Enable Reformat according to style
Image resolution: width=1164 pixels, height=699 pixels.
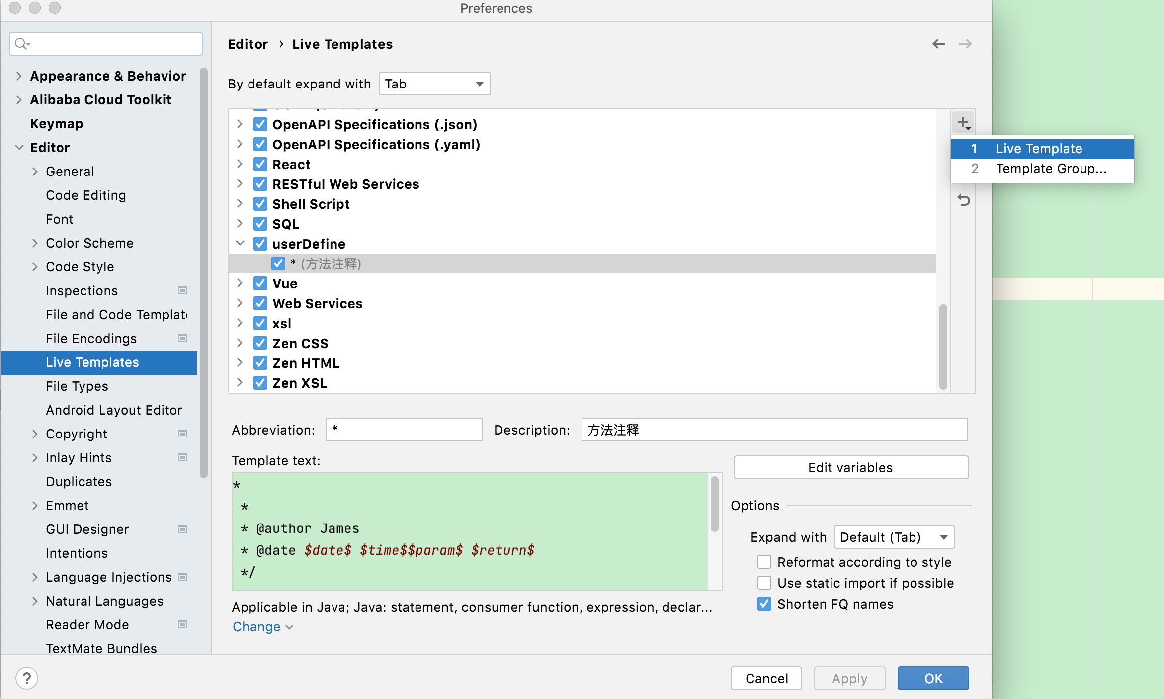click(764, 562)
